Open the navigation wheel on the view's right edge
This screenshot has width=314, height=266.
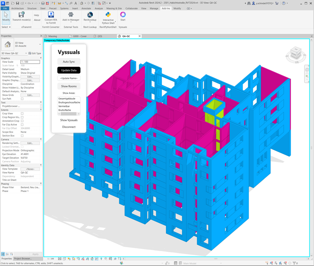coord(307,70)
